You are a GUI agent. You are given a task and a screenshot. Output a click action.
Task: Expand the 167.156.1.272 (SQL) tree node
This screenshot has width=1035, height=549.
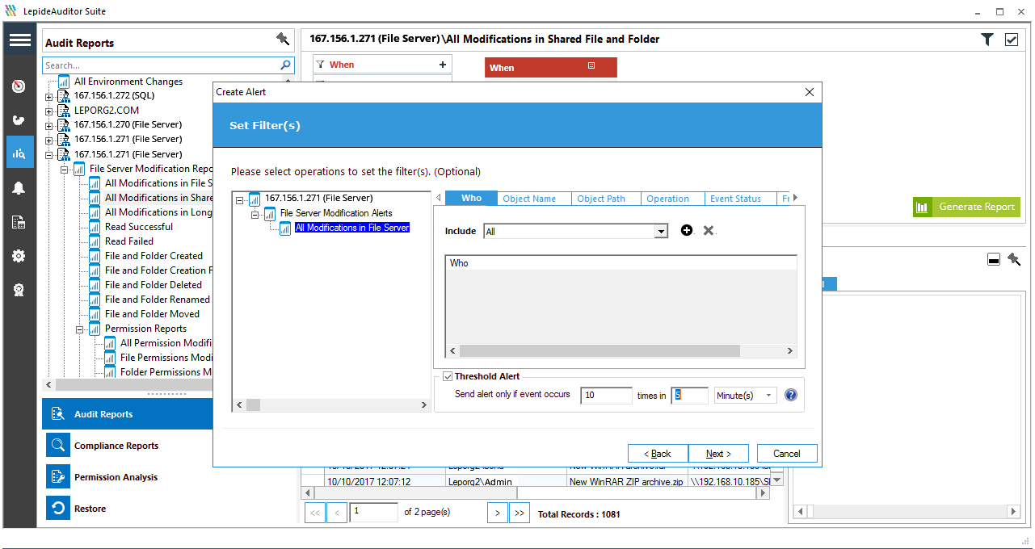point(48,95)
